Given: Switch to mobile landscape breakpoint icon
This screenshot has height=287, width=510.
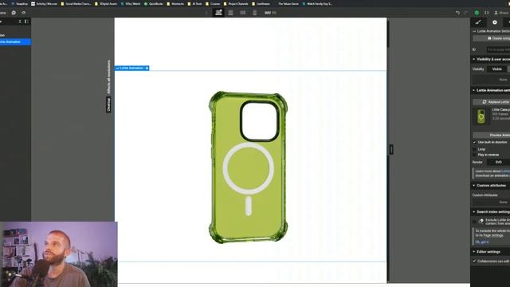Looking at the screenshot, I should (x=242, y=13).
